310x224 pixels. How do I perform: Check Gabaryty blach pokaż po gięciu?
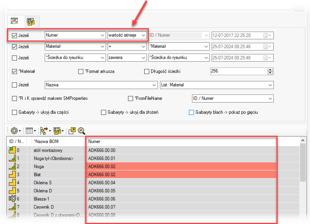tap(191, 113)
